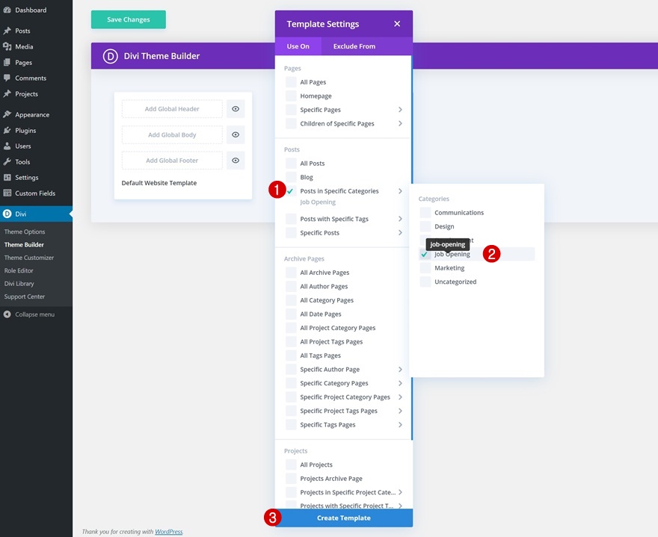Expand Specific Tags Pages chevron
Screen dimensions: 658x537
[400, 425]
